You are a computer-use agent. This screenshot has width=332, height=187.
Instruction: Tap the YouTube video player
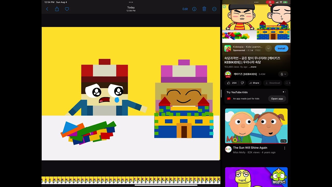pos(256,23)
